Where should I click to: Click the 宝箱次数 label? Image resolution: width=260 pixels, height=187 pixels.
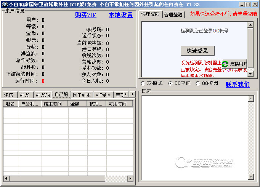[93, 62]
